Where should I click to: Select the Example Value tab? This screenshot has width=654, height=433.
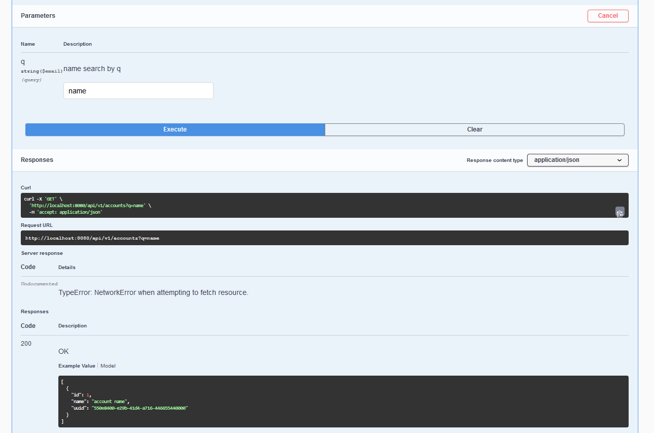click(77, 366)
